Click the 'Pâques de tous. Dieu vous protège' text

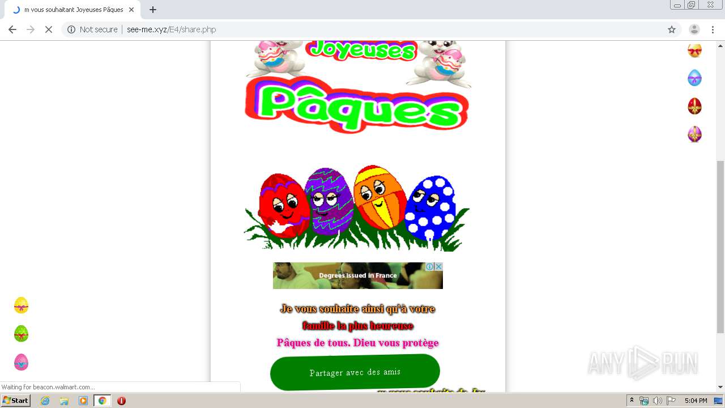(x=357, y=343)
